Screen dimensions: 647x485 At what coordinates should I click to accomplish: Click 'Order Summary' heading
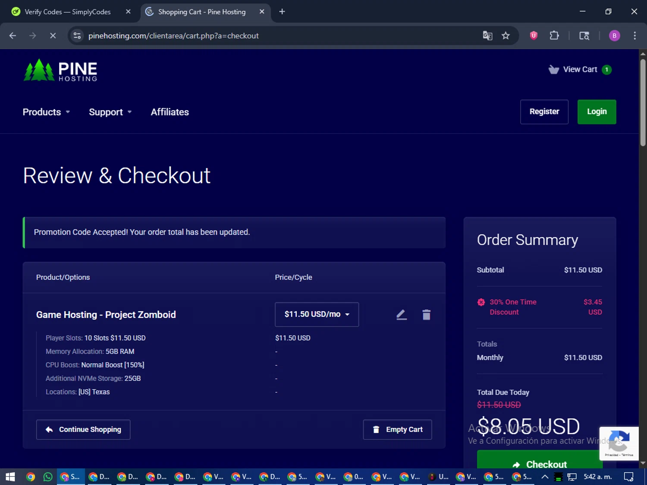click(527, 240)
